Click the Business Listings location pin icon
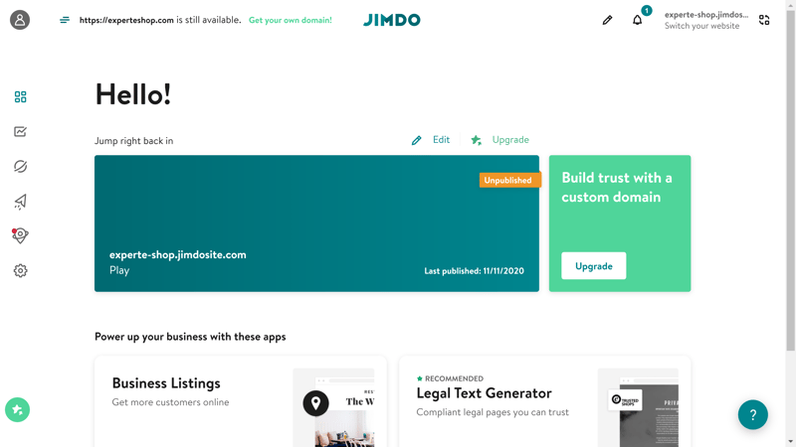 315,403
